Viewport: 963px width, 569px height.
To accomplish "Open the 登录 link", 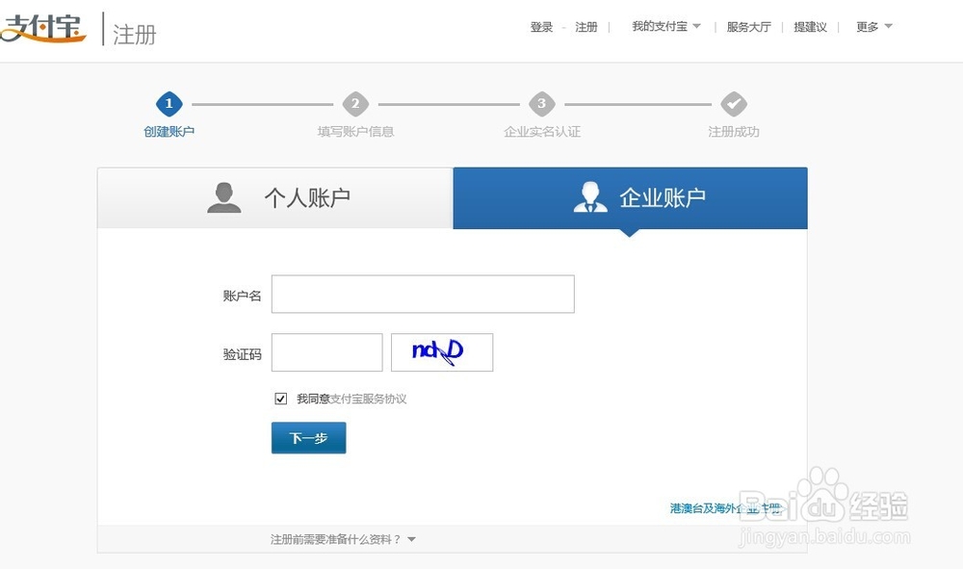I will coord(541,26).
